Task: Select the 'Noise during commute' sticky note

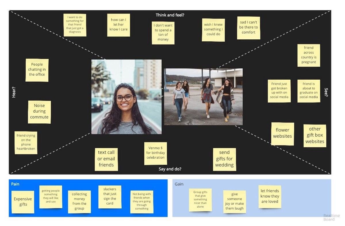Action: pos(39,111)
